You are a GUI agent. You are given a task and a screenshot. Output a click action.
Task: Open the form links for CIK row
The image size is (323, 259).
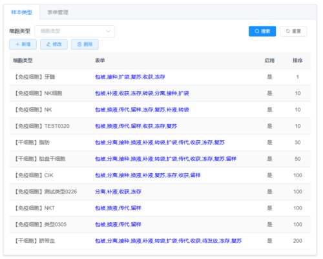point(148,175)
